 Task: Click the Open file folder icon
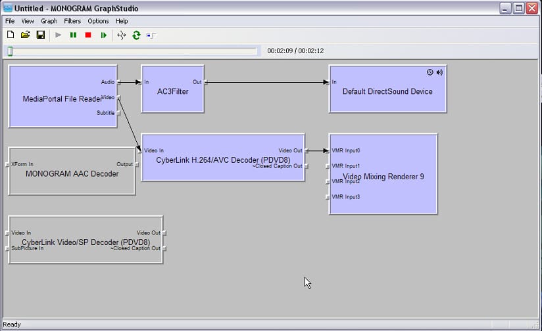(x=26, y=35)
